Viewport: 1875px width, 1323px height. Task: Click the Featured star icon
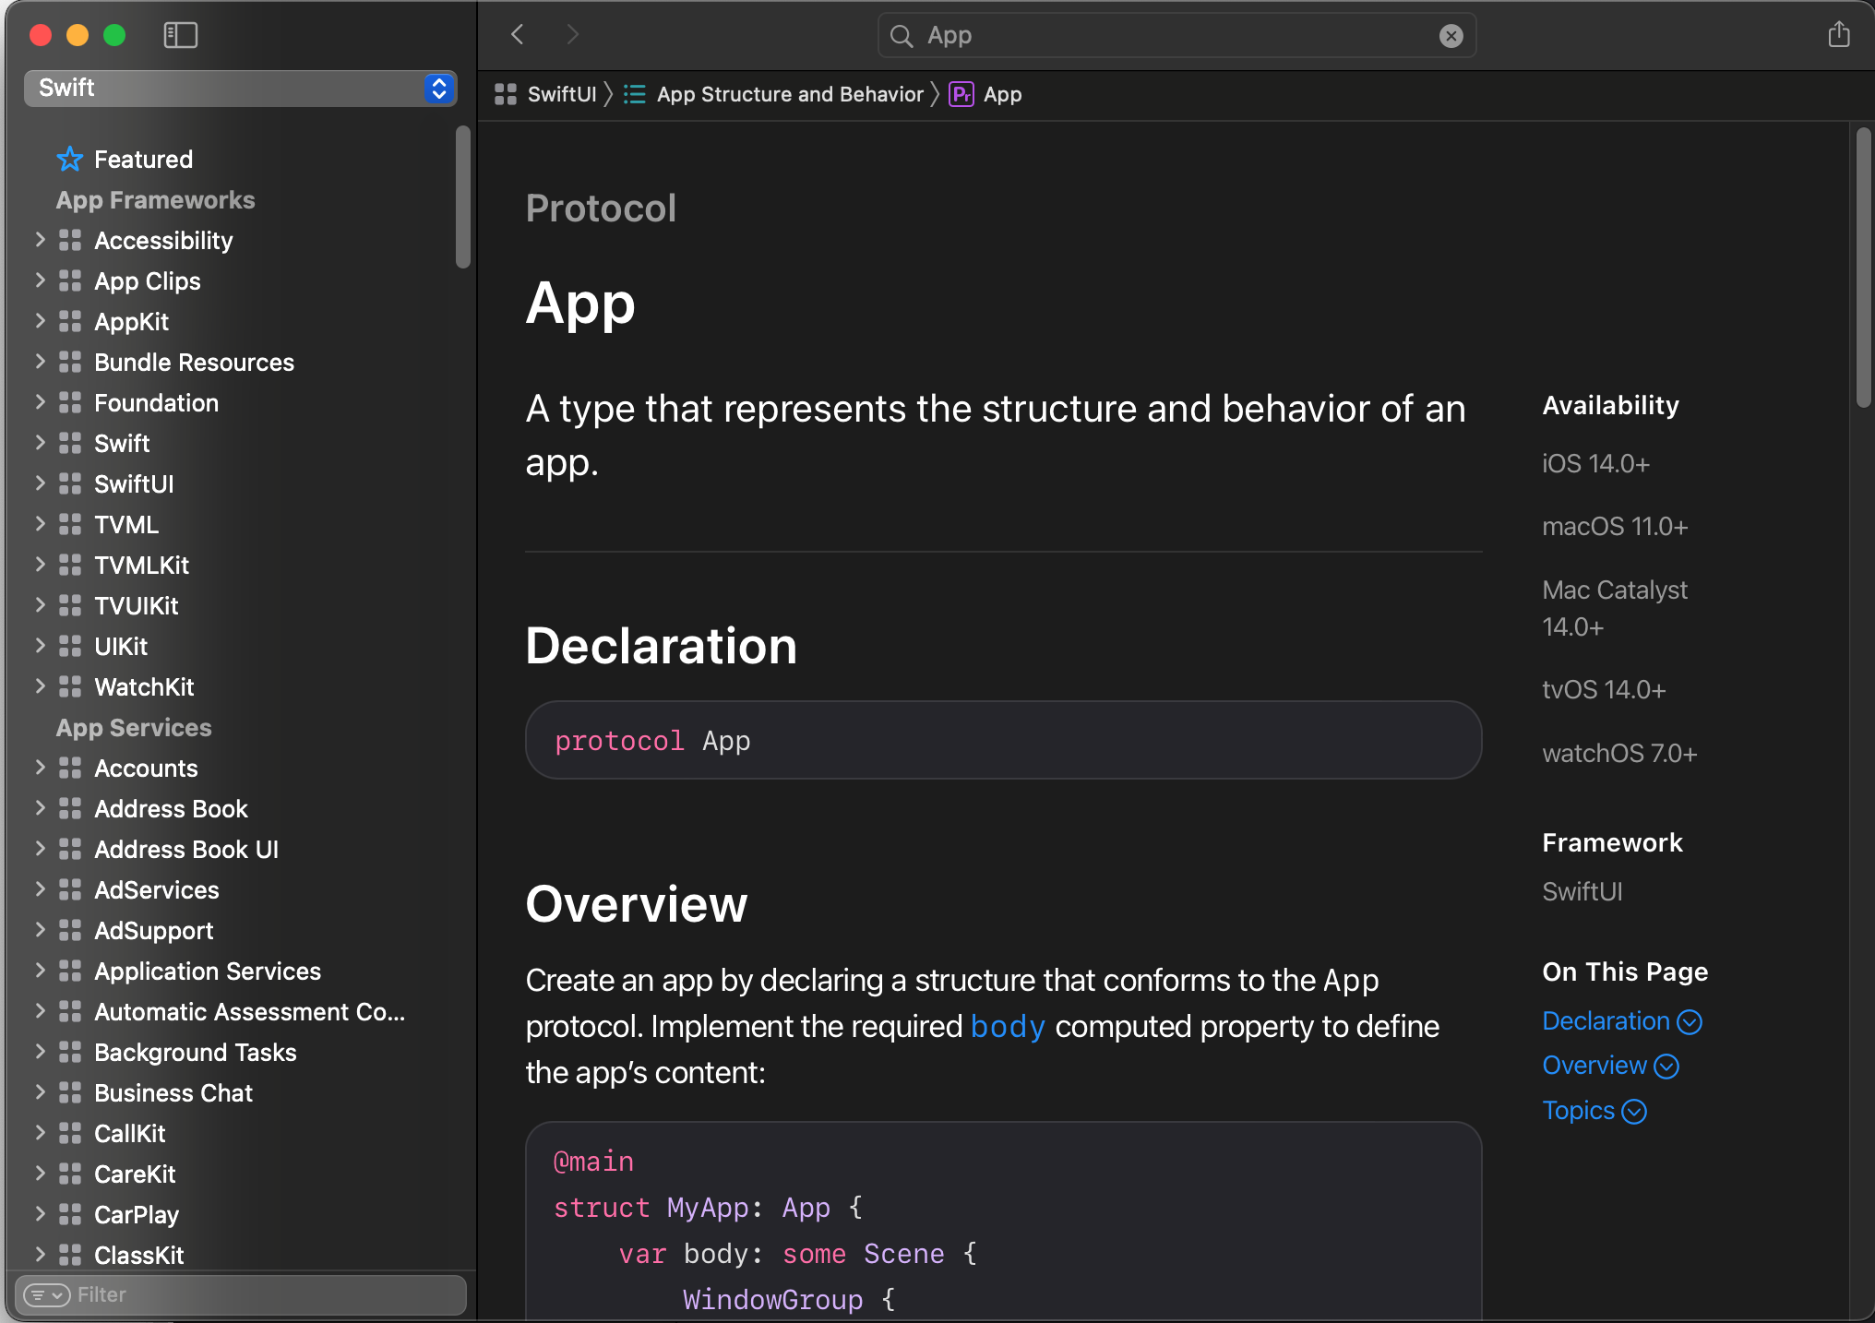tap(70, 160)
